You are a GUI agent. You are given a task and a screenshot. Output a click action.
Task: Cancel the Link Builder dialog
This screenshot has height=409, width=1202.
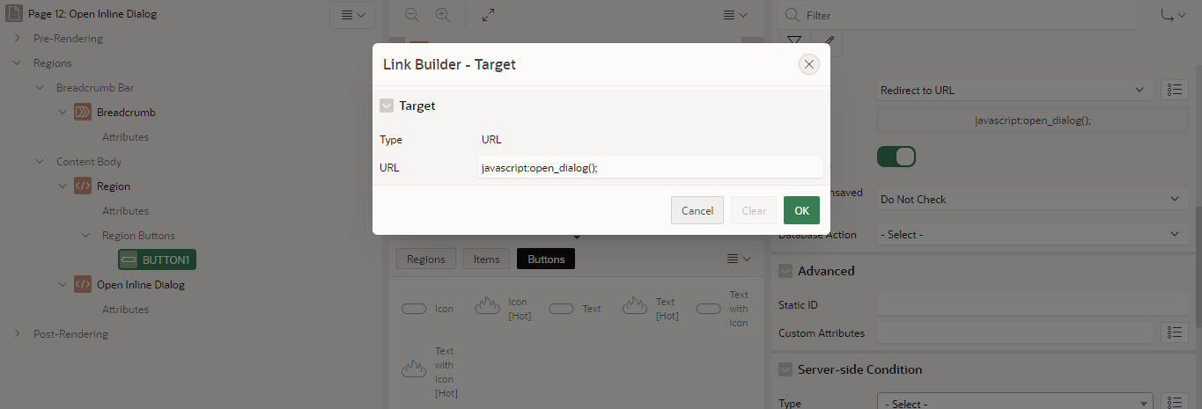[x=697, y=210]
